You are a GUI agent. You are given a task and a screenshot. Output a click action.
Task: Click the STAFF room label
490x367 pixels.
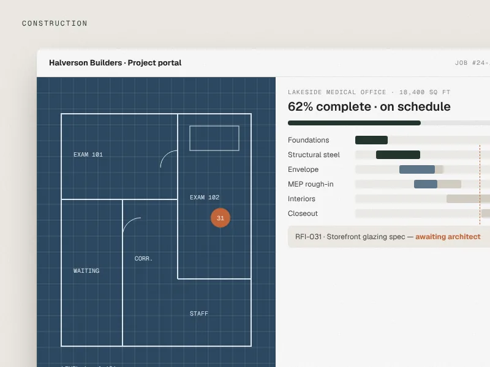(198, 313)
